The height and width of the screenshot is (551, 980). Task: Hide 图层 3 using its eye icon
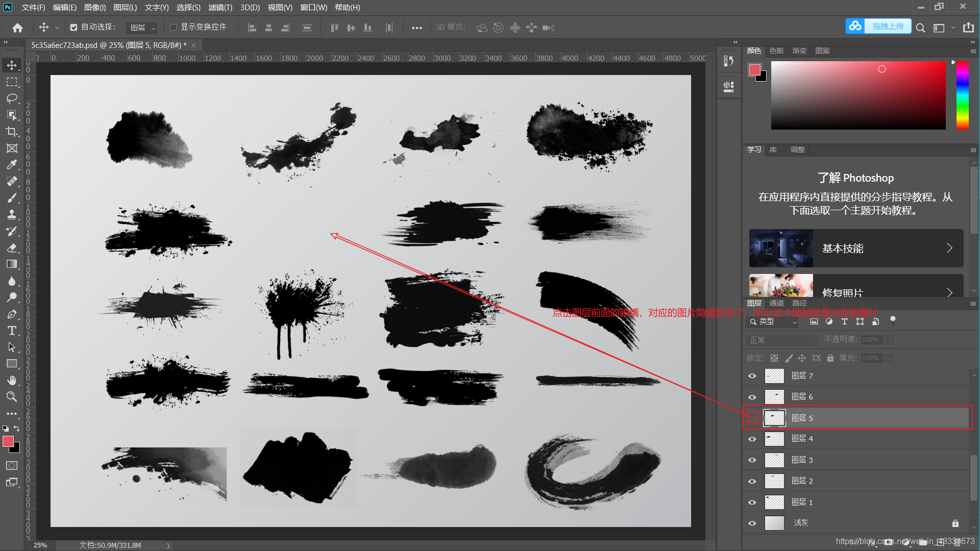click(x=752, y=460)
